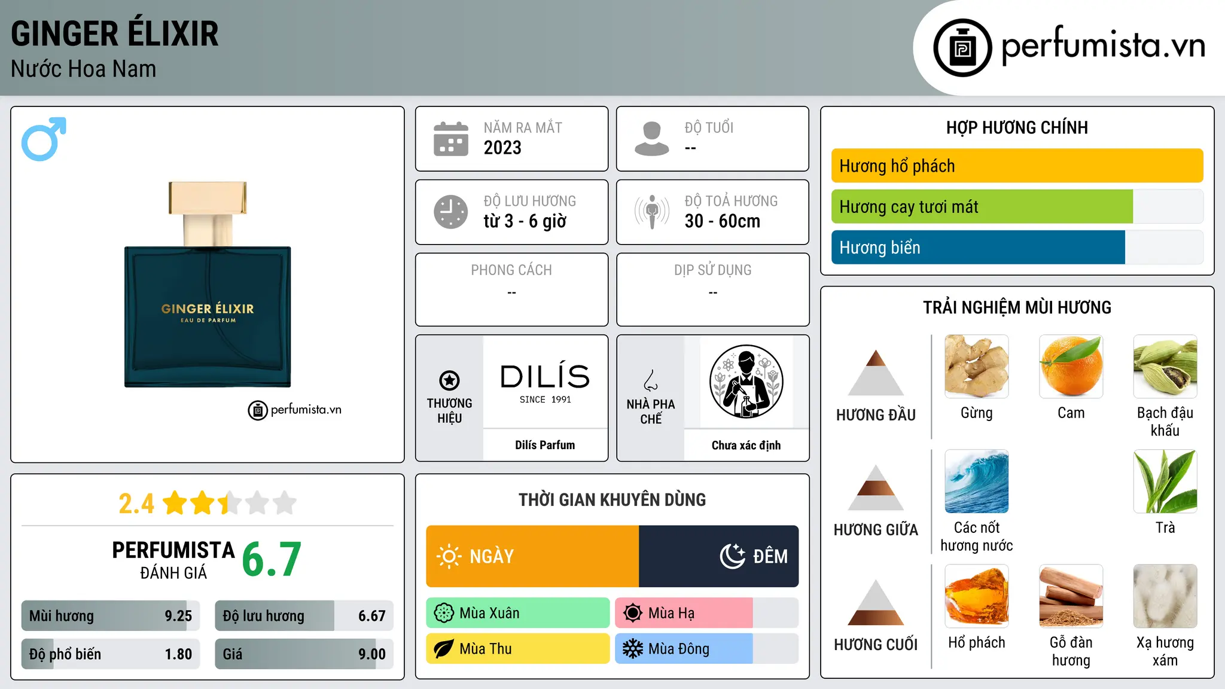
Task: Open the Trà tea leaves image
Action: tap(1165, 481)
